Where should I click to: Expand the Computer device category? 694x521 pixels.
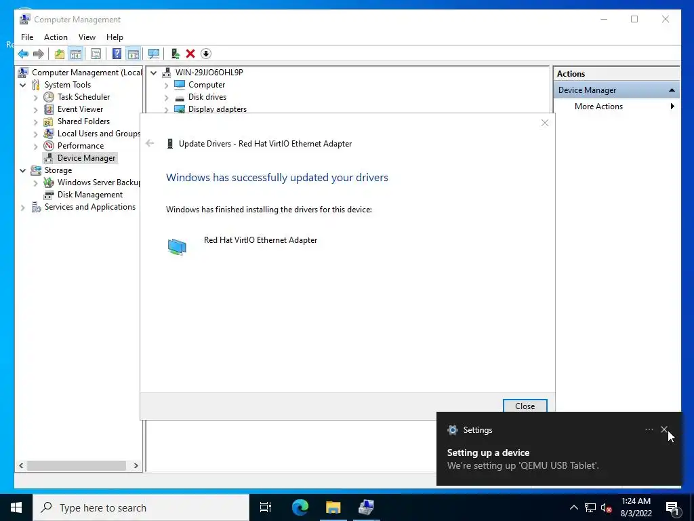(167, 85)
